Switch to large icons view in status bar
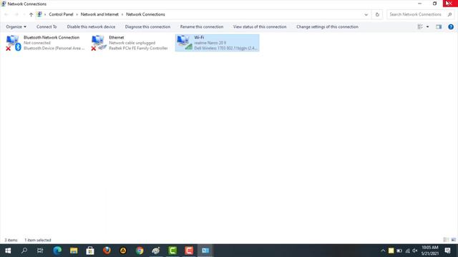This screenshot has height=257, width=458. click(x=453, y=240)
